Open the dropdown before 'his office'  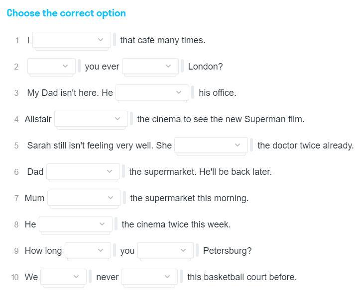point(152,92)
